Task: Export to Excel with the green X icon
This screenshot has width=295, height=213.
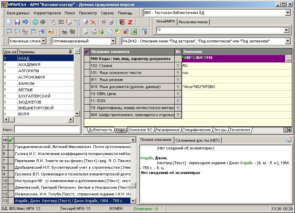Action: tap(134, 32)
